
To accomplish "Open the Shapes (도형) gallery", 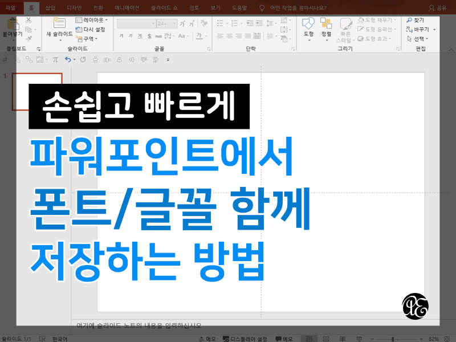I will pos(308,29).
